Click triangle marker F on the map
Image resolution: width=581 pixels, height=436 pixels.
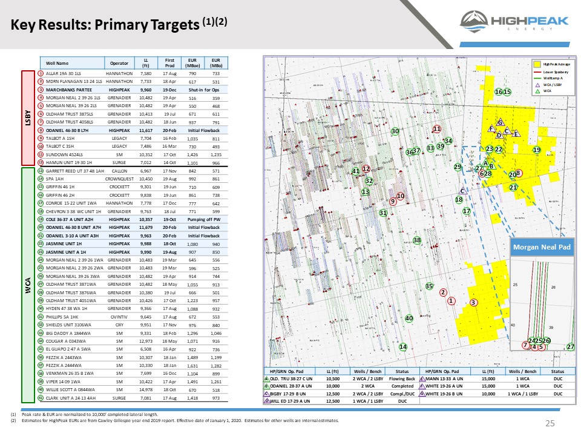pyautogui.click(x=491, y=128)
